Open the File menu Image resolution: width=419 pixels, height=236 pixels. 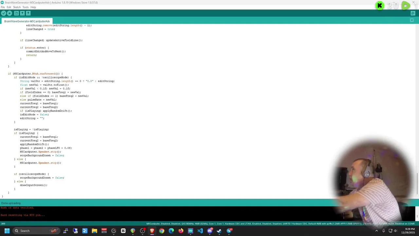3,7
